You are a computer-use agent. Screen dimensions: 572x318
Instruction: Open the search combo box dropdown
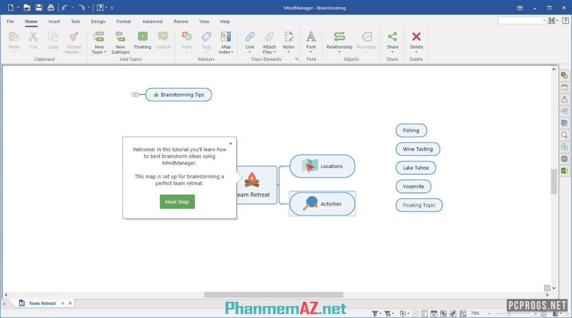tap(544, 21)
